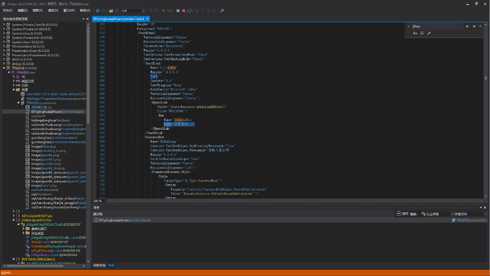Viewport: 490px width, 276px height.
Task: Open the 所有文件 search scope dropdown
Action: [x=470, y=214]
